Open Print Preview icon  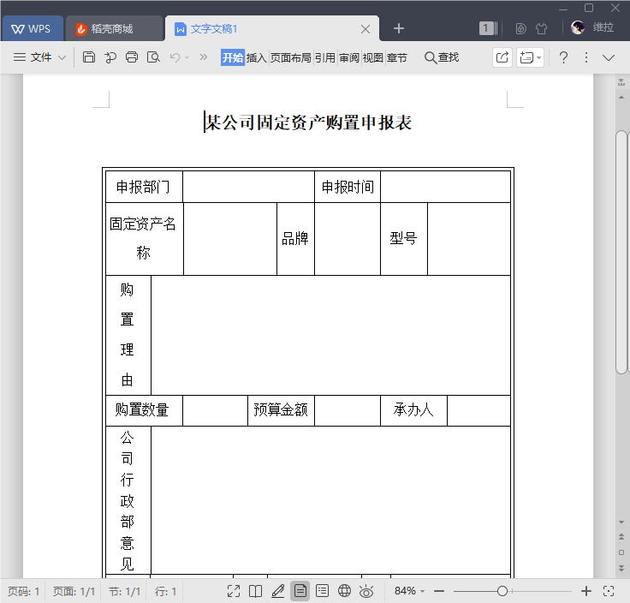(153, 57)
